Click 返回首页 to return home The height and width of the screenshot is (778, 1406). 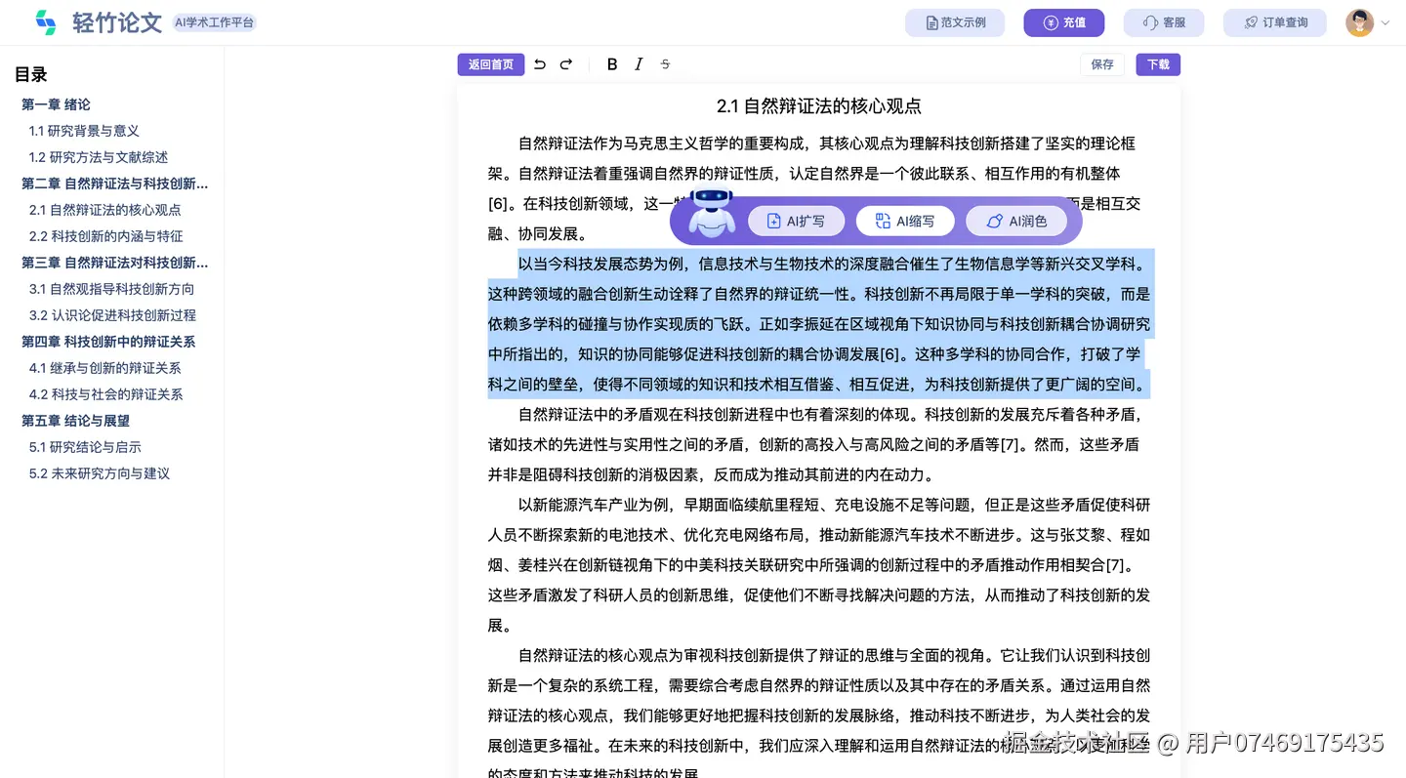491,63
